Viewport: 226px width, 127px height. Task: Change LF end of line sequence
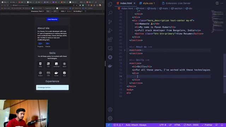pyautogui.click(x=170, y=125)
